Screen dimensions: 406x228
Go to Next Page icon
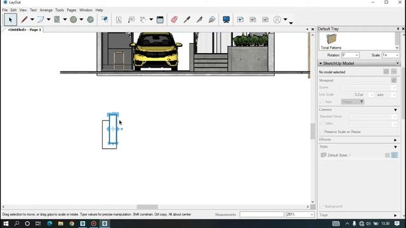tap(265, 20)
